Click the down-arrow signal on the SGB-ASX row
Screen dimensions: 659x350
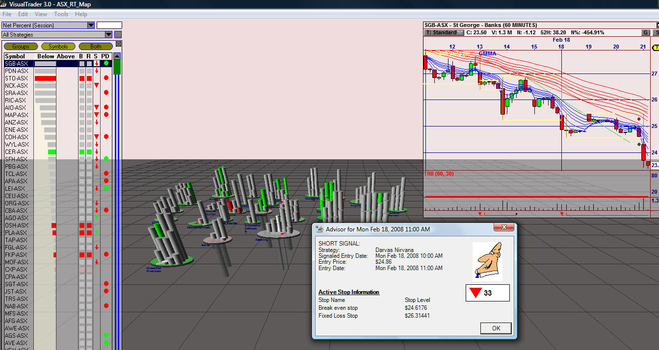[x=97, y=64]
